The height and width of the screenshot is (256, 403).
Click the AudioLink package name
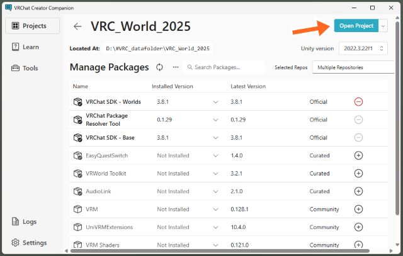(98, 191)
